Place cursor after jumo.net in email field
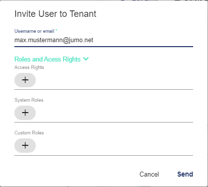 pos(94,40)
